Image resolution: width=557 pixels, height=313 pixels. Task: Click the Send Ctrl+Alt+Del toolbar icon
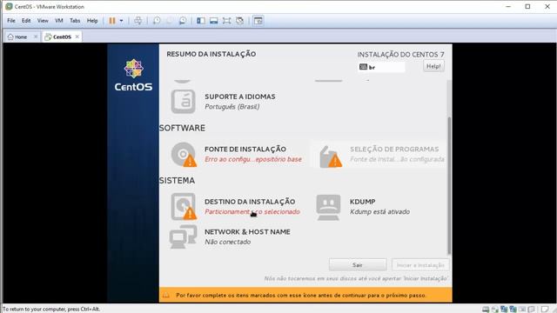tap(138, 21)
